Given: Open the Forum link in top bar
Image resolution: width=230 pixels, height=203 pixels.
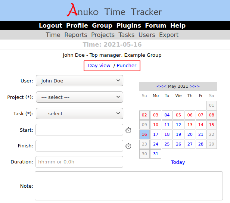Looking at the screenshot, I should click(x=156, y=25).
